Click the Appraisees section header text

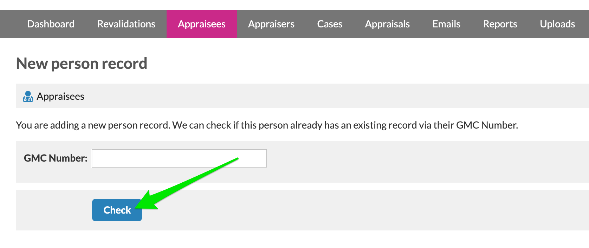coord(60,96)
